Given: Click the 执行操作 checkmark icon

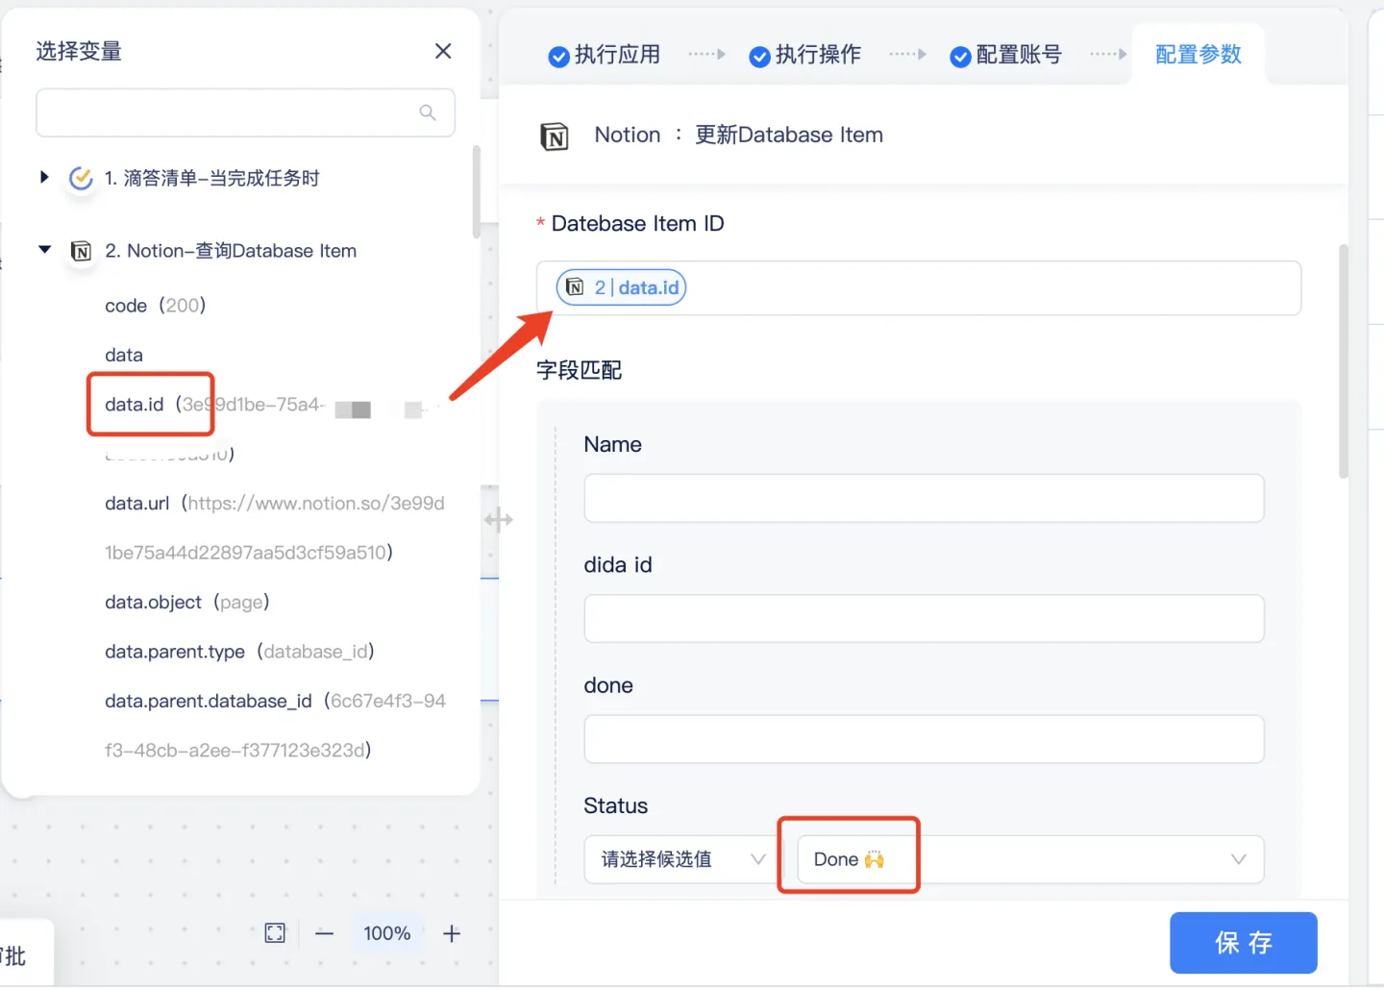Looking at the screenshot, I should [x=759, y=57].
